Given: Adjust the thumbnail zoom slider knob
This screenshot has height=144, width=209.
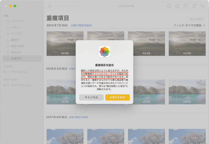Looking at the screenshot, I should coord(69,6).
